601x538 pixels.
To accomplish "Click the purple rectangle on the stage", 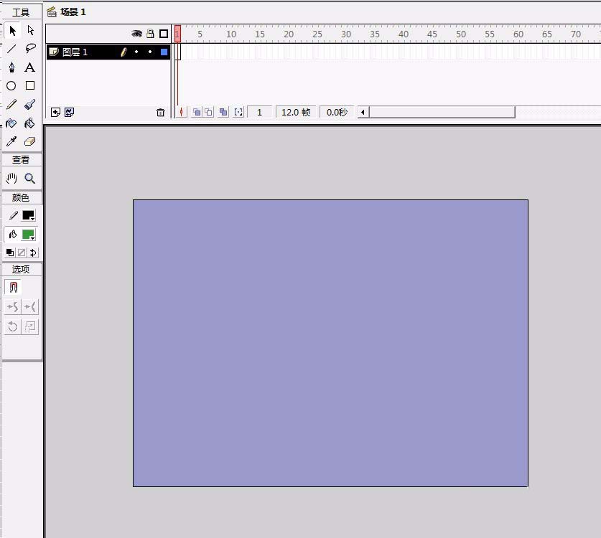I will point(330,343).
